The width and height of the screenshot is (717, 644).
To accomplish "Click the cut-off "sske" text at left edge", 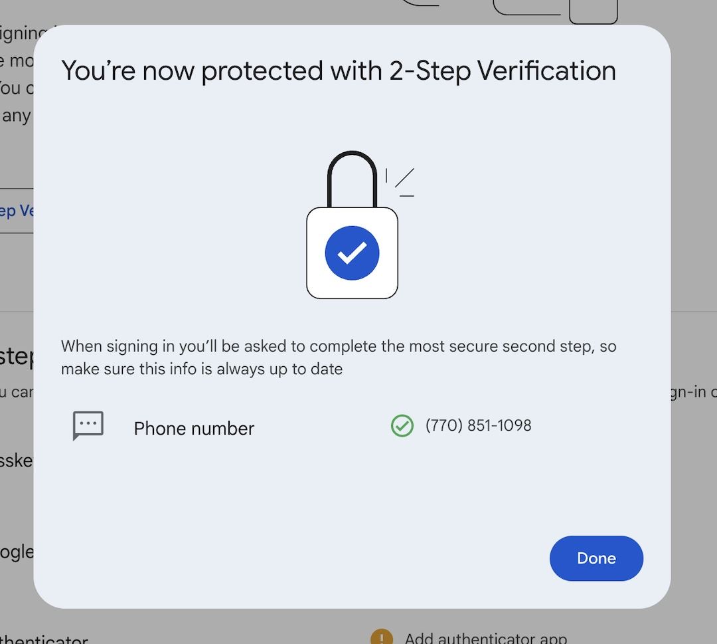I will point(16,461).
